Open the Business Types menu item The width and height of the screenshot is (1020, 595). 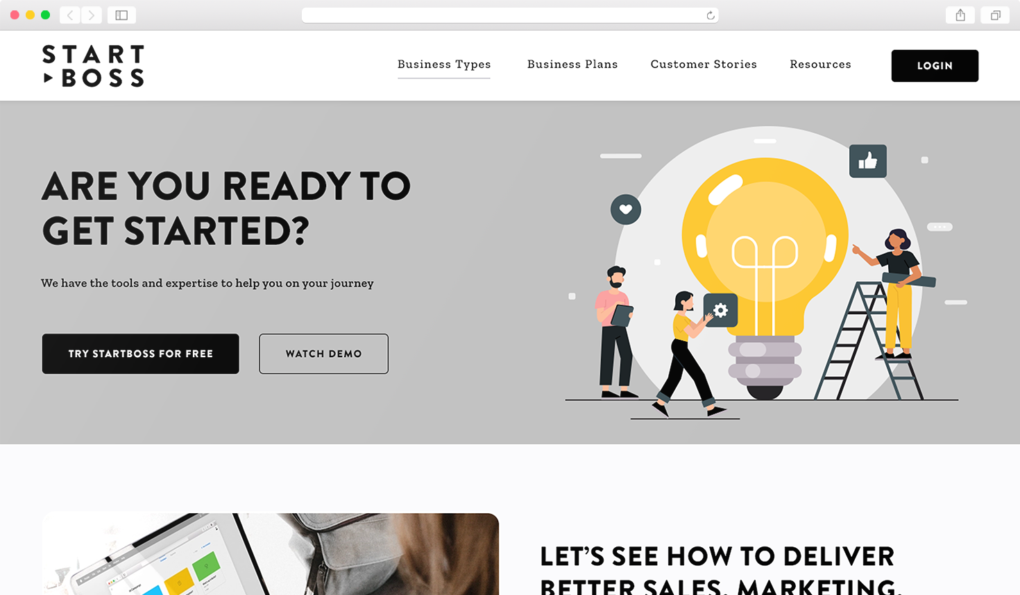(x=444, y=64)
